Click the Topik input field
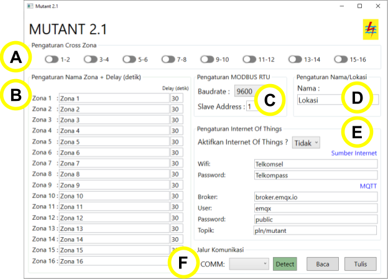The height and width of the screenshot is (279, 388). (x=315, y=230)
